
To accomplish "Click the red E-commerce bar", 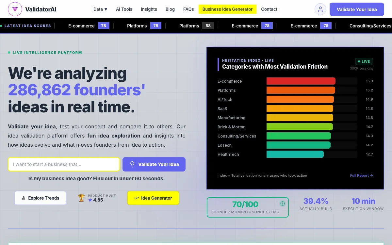I will click(301, 81).
